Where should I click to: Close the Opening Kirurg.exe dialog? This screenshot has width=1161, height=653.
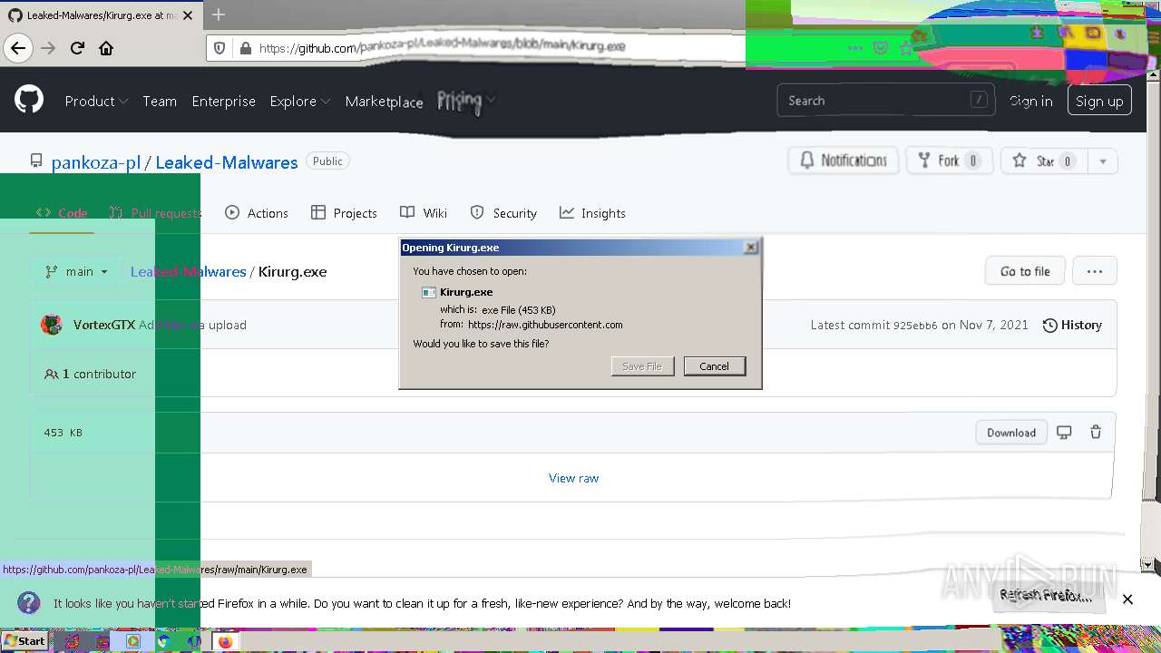[751, 248]
